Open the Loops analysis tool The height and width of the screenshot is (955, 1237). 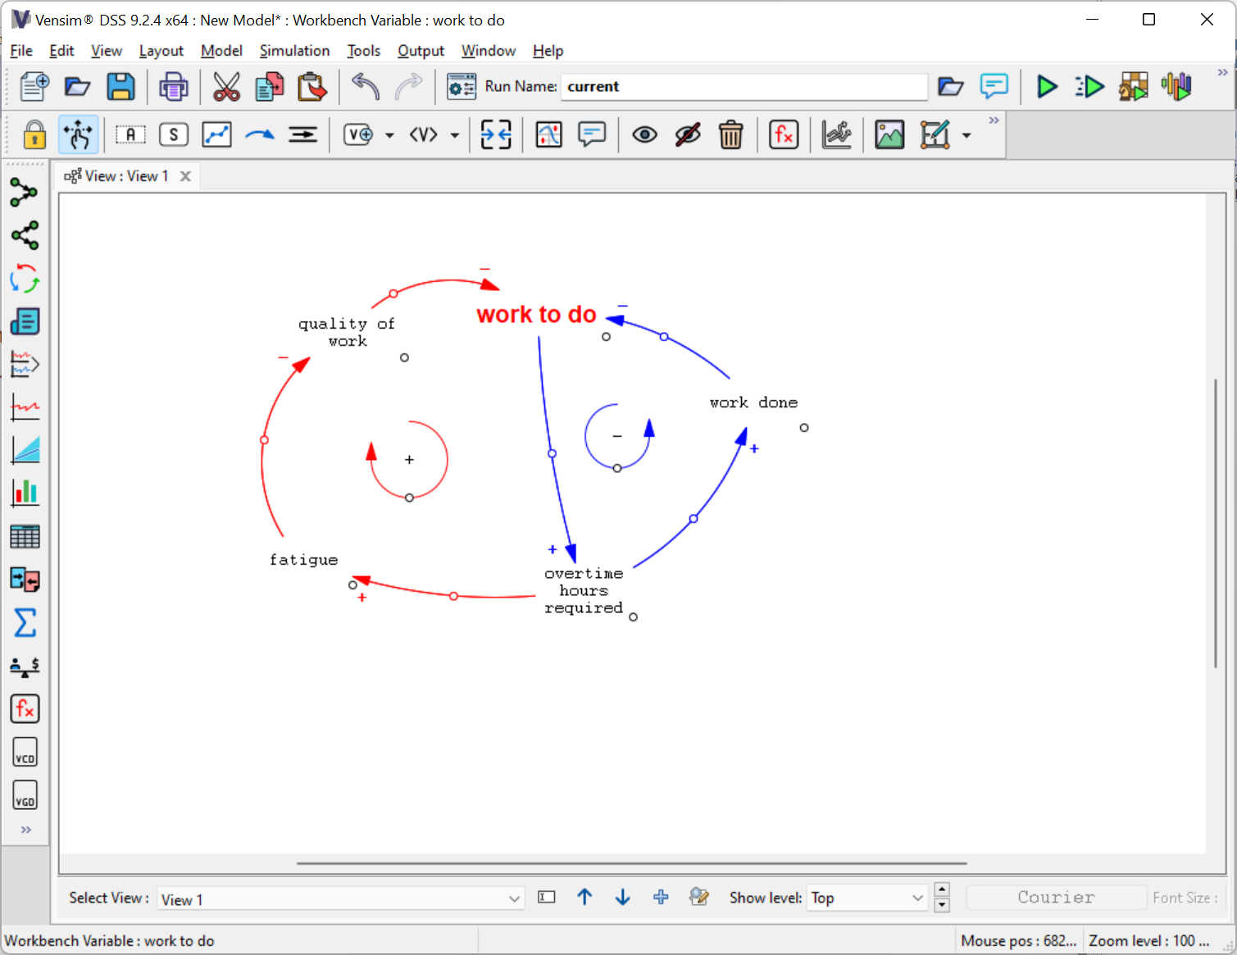click(25, 279)
